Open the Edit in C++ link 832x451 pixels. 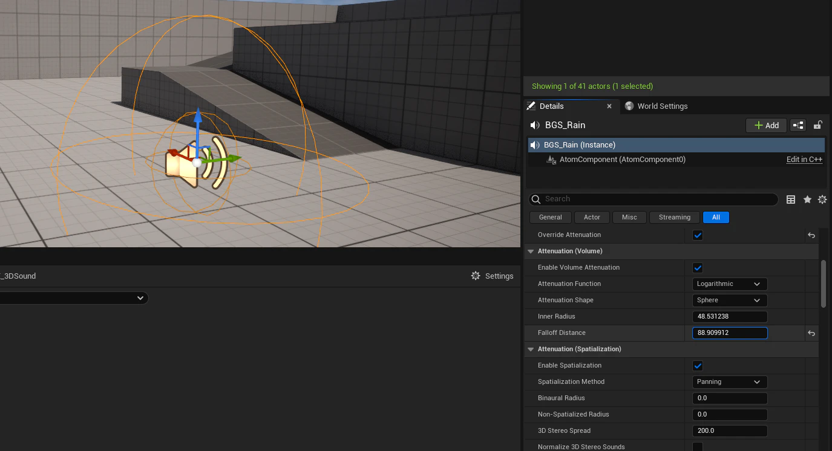pyautogui.click(x=804, y=160)
